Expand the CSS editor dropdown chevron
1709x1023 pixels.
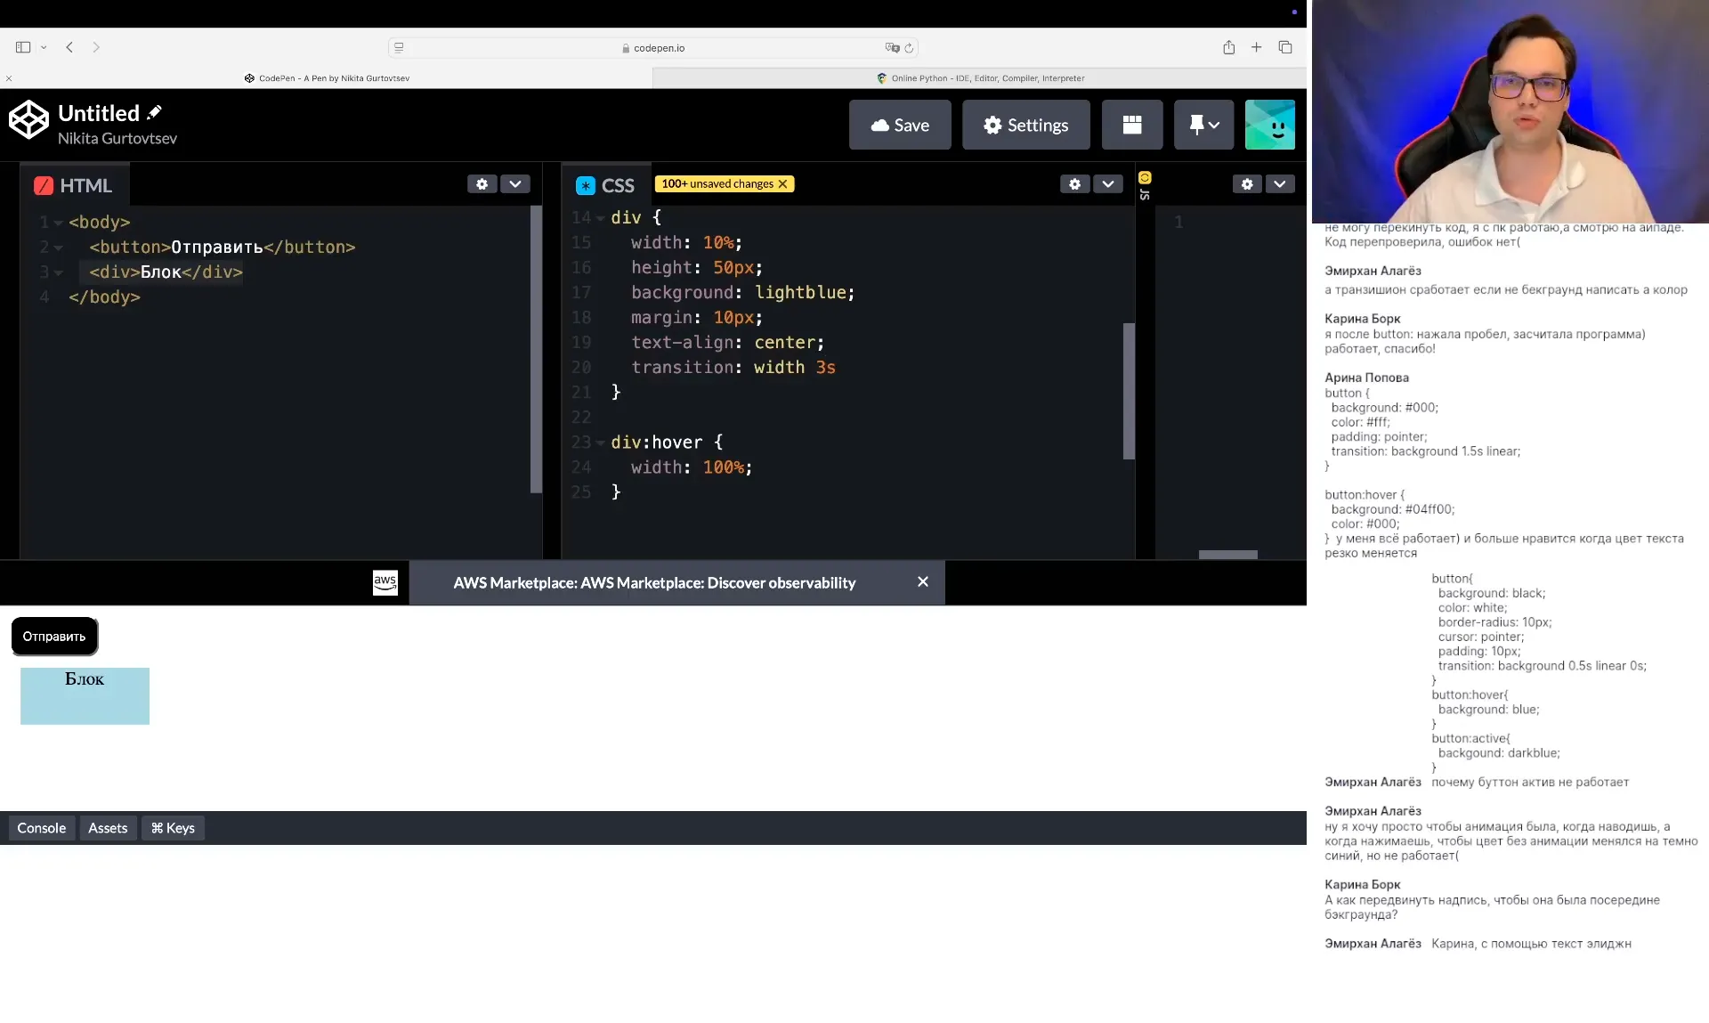coord(1108,184)
